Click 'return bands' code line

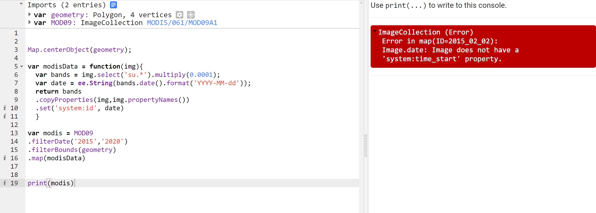[58, 91]
